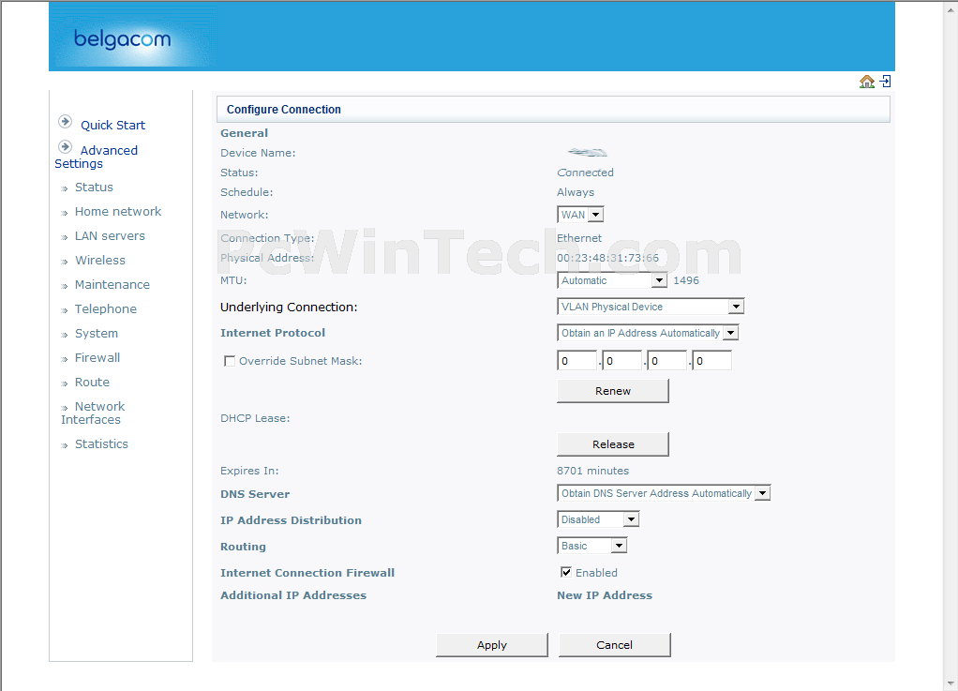Open Network Interfaces

[x=93, y=413]
